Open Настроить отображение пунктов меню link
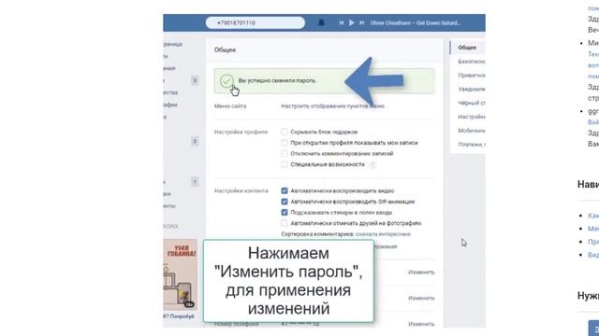This screenshot has width=599, height=336. point(333,106)
